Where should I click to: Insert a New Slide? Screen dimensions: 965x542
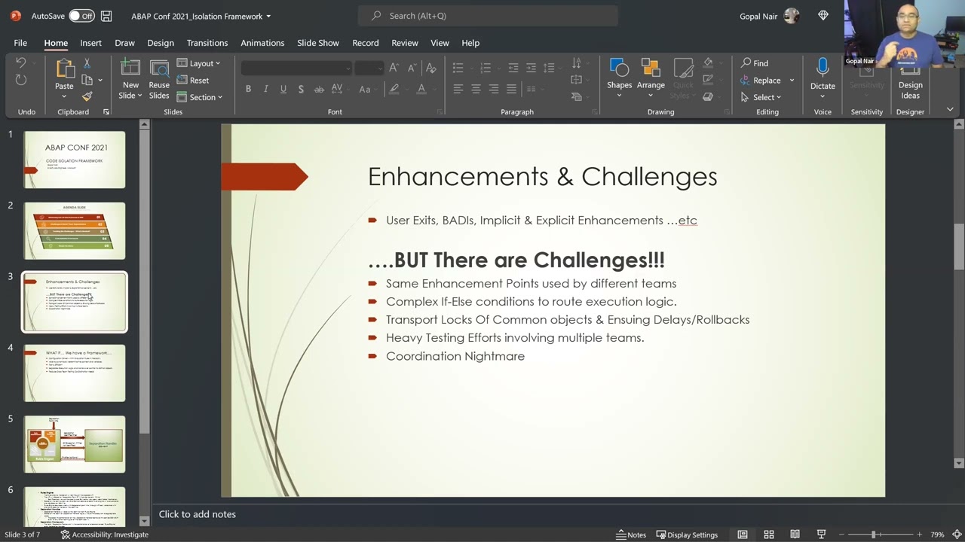(130, 79)
